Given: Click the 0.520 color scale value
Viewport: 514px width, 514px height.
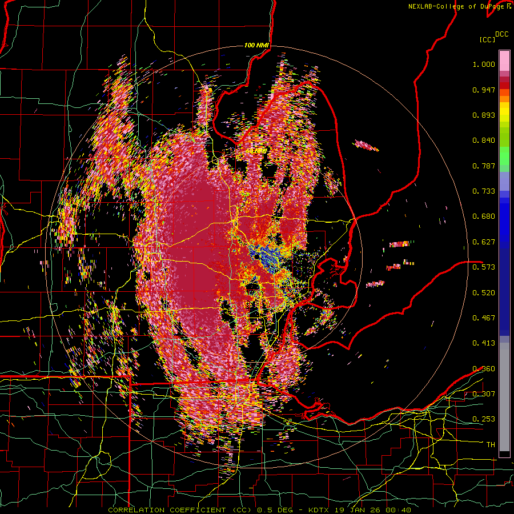Looking at the screenshot, I should pyautogui.click(x=484, y=293).
